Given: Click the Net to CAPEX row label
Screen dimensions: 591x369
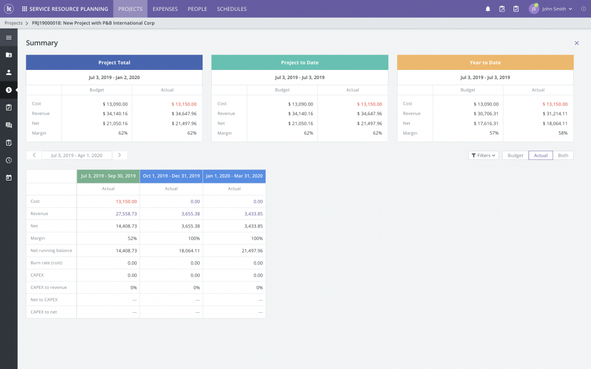Looking at the screenshot, I should pyautogui.click(x=44, y=300).
